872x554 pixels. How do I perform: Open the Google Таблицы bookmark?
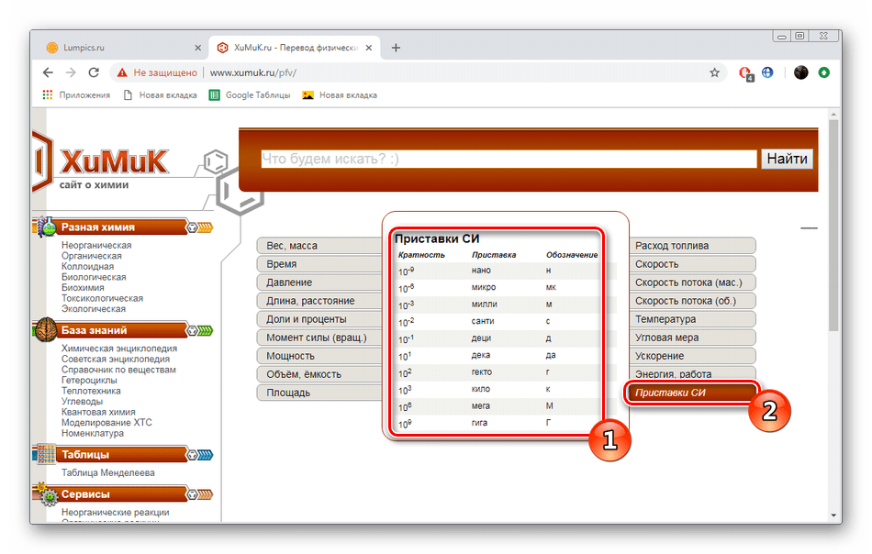point(250,95)
